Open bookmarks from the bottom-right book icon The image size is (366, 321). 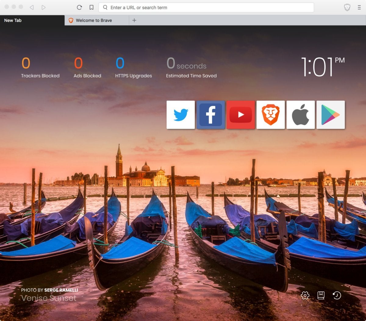(321, 295)
